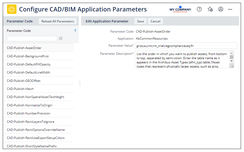
Task: Select CAD-Publish-AssetOrder in the list
Action: point(39,48)
